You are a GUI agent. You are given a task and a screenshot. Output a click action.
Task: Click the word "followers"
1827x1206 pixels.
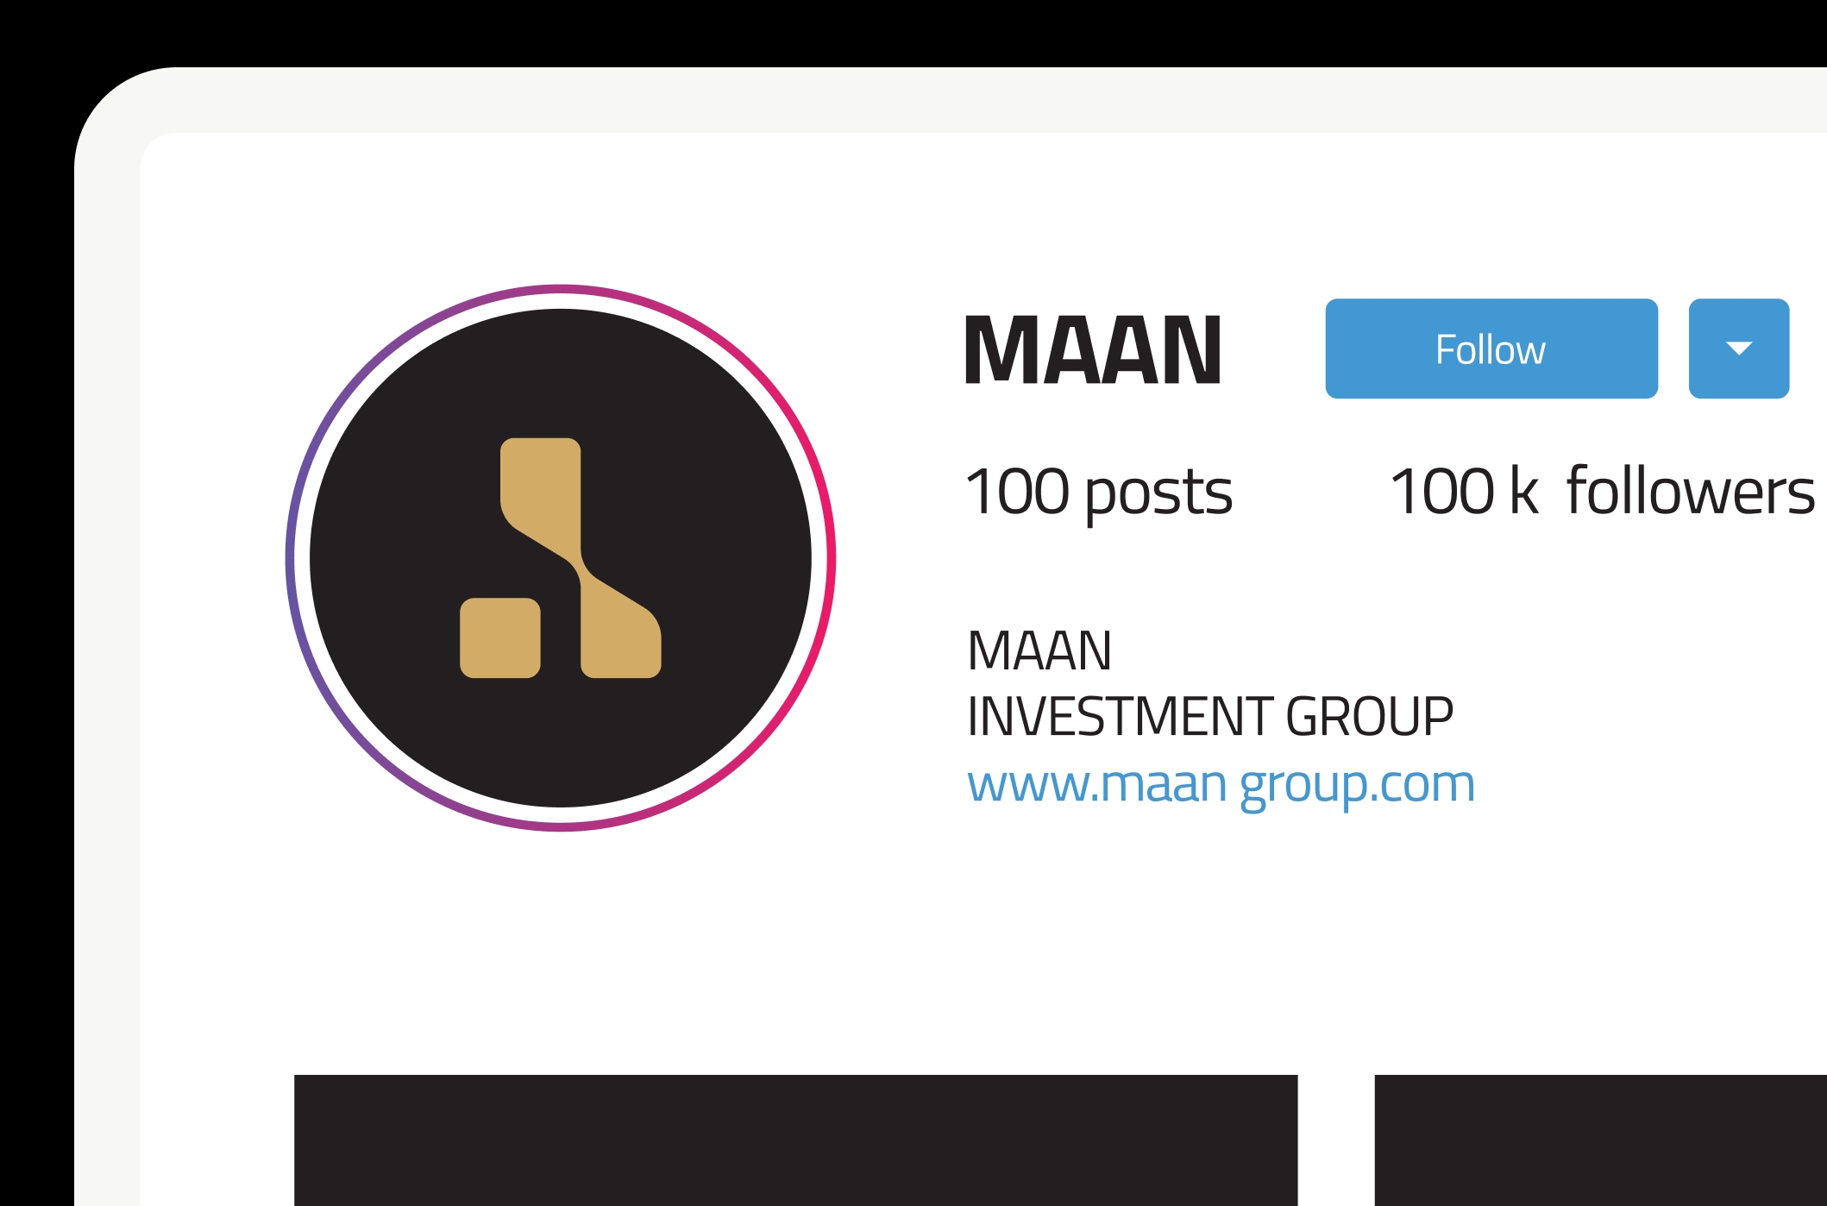coord(1691,491)
